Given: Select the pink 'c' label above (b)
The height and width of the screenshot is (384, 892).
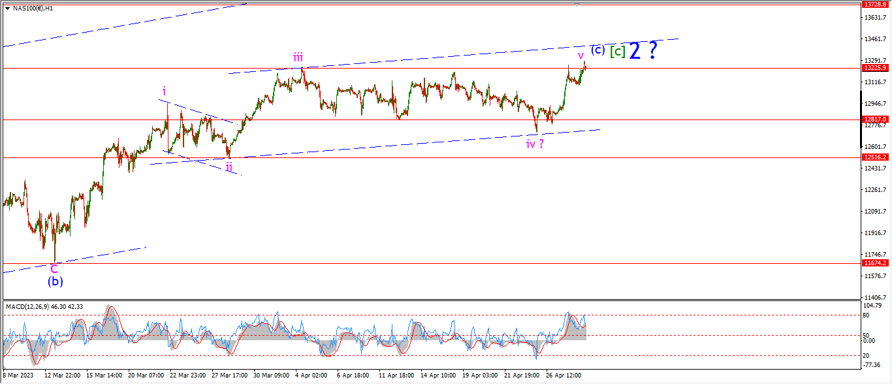Looking at the screenshot, I should tap(55, 268).
